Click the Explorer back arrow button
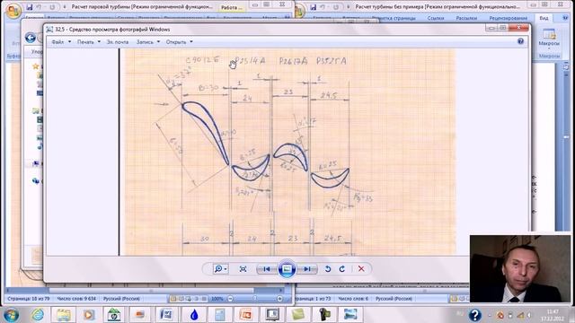 pos(31,38)
